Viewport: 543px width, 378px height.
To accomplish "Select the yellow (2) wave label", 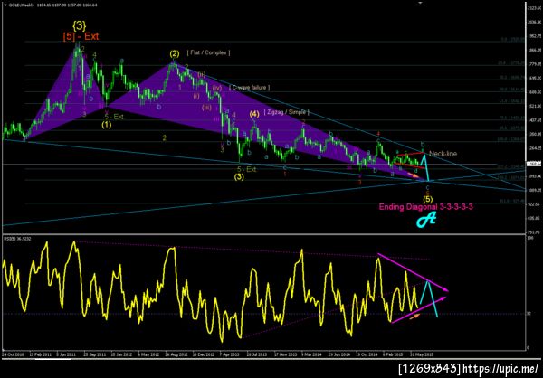I will coord(174,53).
